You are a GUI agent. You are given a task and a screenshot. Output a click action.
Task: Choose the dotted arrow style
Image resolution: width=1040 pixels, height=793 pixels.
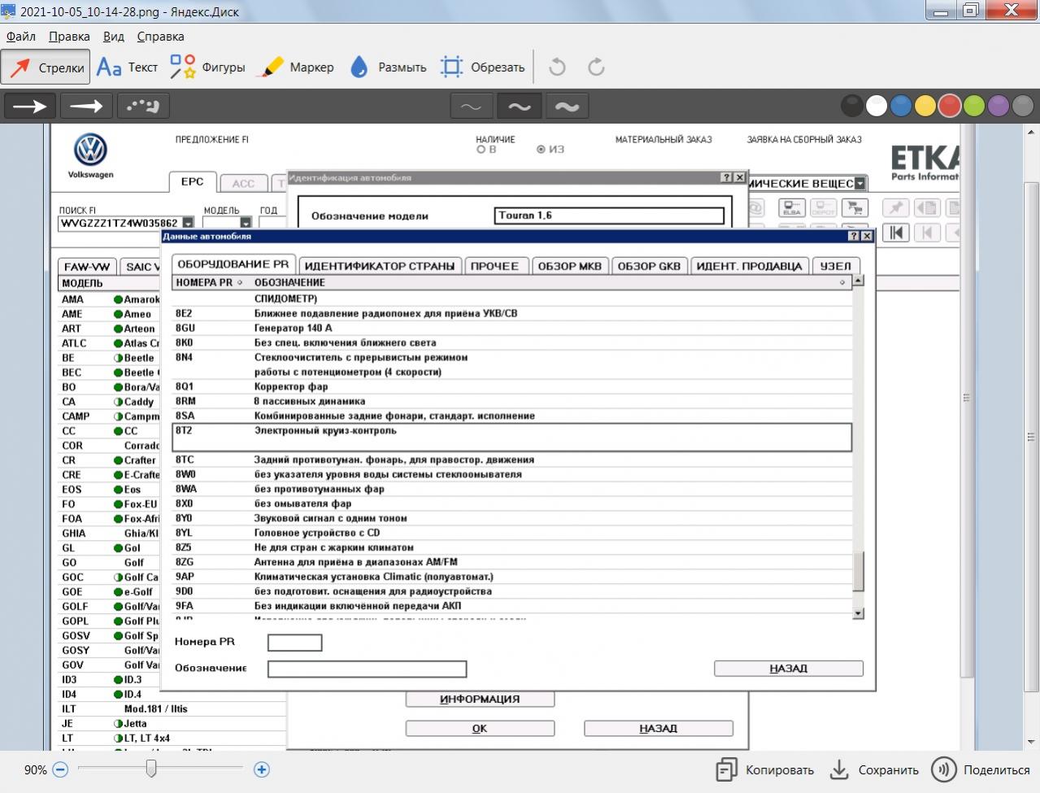[x=142, y=106]
